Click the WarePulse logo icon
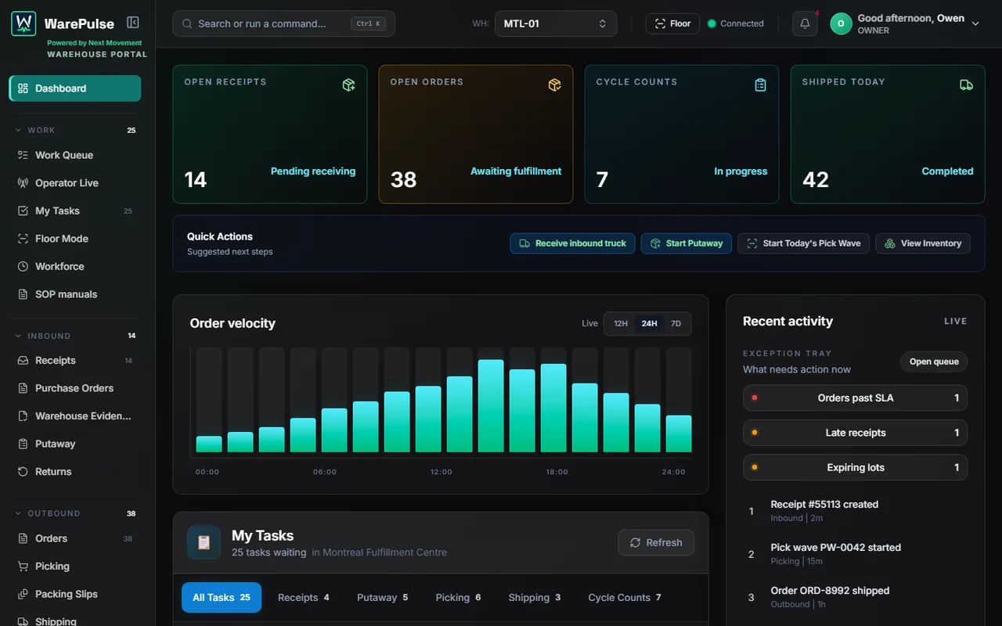Screen dimensions: 1002x626 23,23
